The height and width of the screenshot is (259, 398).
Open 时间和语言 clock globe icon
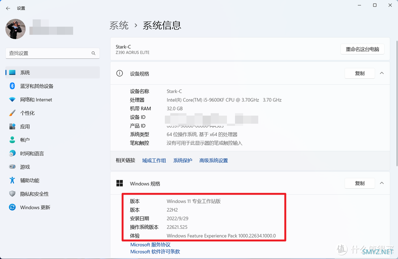tap(12, 153)
